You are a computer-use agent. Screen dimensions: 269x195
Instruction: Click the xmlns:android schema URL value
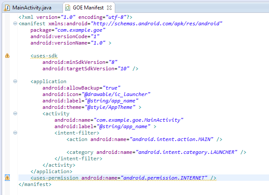157,24
